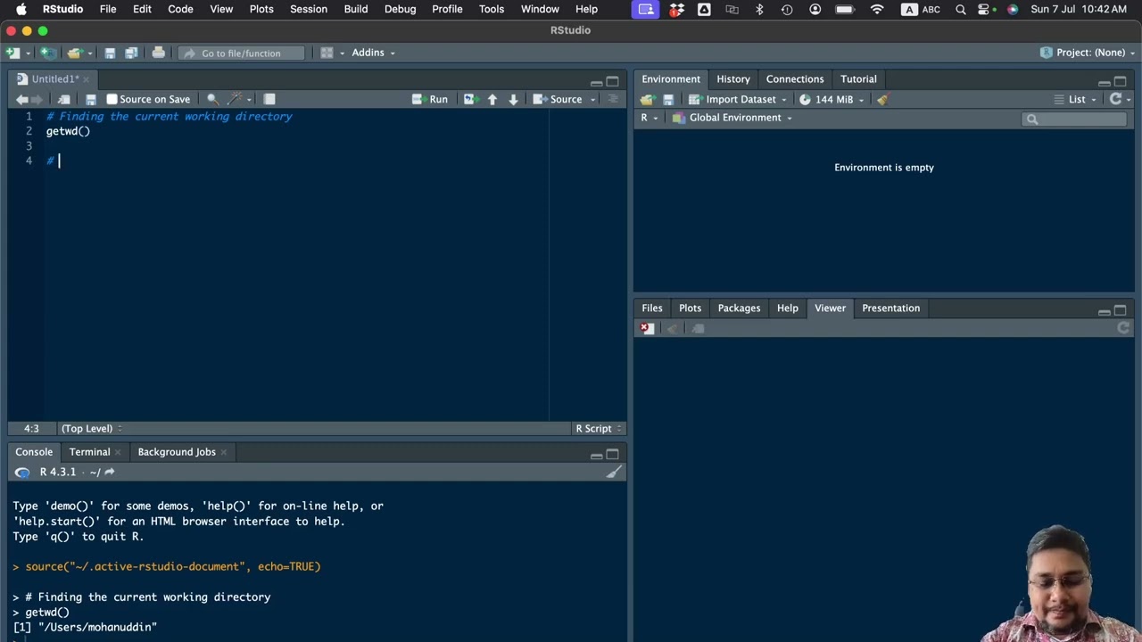The height and width of the screenshot is (642, 1142).
Task: Refresh the Environment pane
Action: coord(1115,99)
